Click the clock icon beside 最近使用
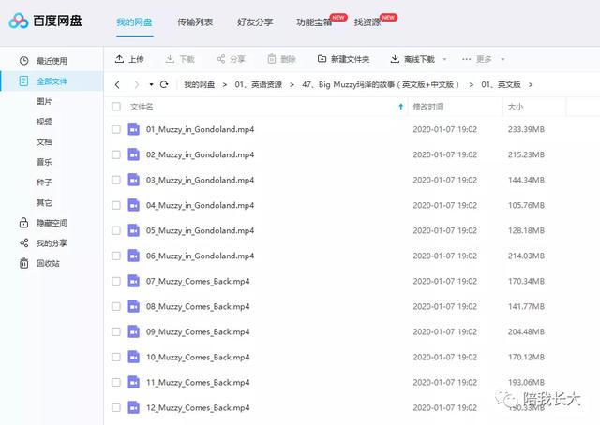The width and height of the screenshot is (600, 425). point(24,61)
